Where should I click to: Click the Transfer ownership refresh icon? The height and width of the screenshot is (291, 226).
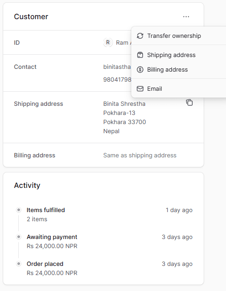[140, 36]
